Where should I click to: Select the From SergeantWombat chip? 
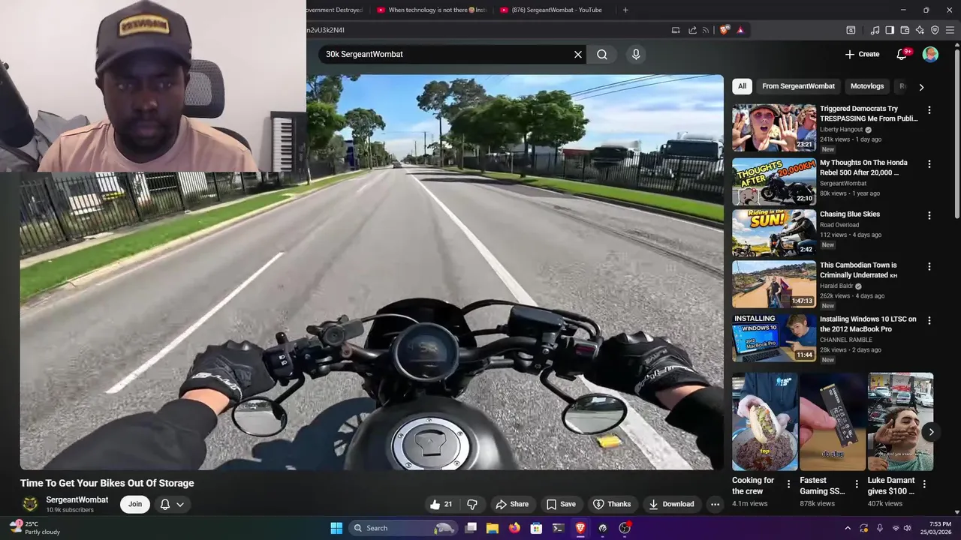[x=798, y=86]
